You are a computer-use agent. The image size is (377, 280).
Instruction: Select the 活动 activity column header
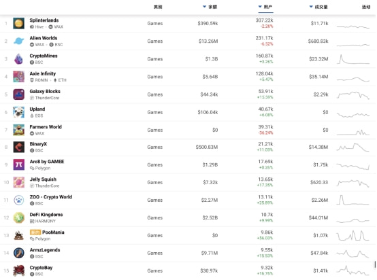366,7
